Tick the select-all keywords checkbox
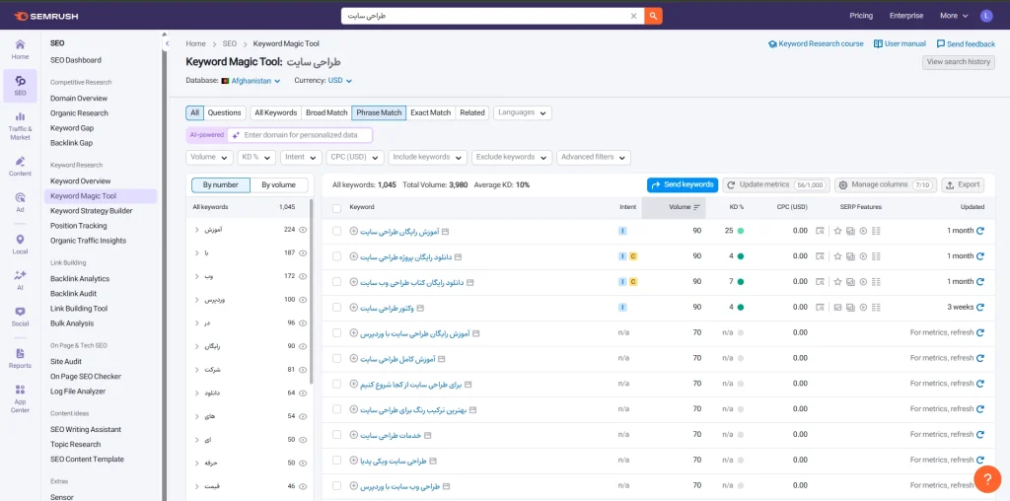 (337, 208)
